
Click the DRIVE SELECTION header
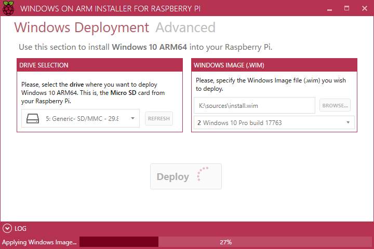pyautogui.click(x=100, y=65)
